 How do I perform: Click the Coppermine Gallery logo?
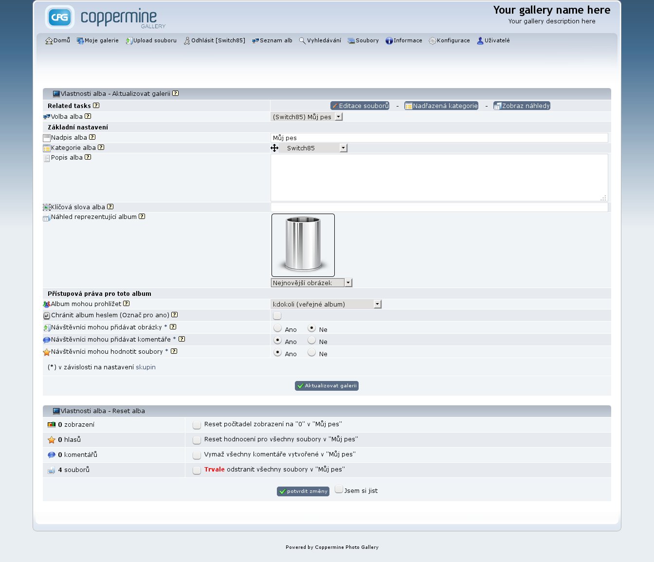pos(106,18)
